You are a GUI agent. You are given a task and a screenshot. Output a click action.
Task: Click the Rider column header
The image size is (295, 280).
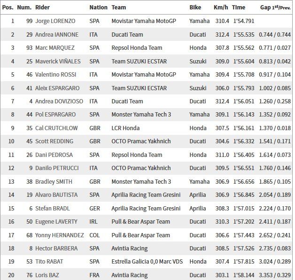pos(42,8)
